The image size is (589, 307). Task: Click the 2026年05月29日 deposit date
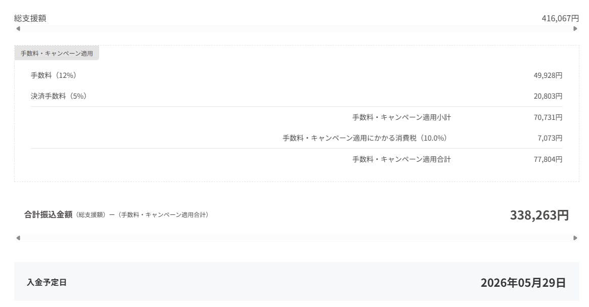[x=523, y=283]
